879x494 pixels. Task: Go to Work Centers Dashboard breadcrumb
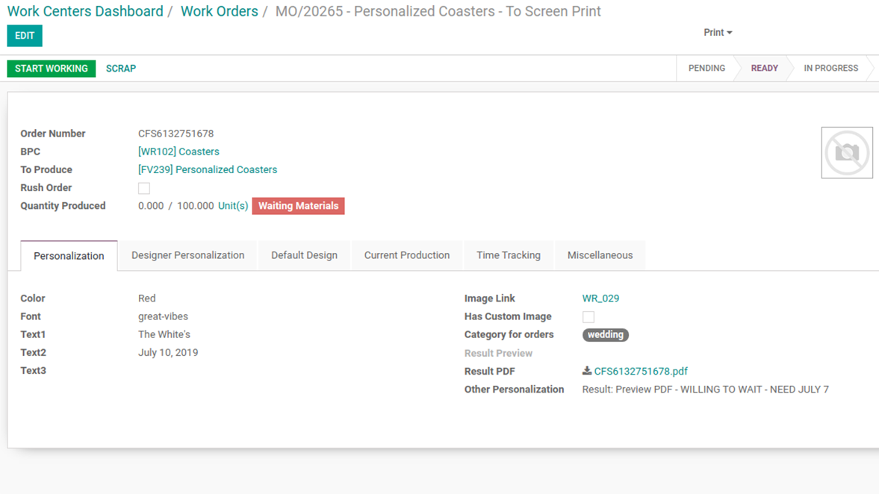pos(85,12)
